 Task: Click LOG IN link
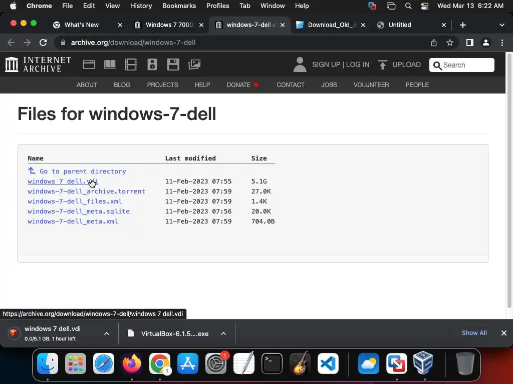click(x=358, y=64)
